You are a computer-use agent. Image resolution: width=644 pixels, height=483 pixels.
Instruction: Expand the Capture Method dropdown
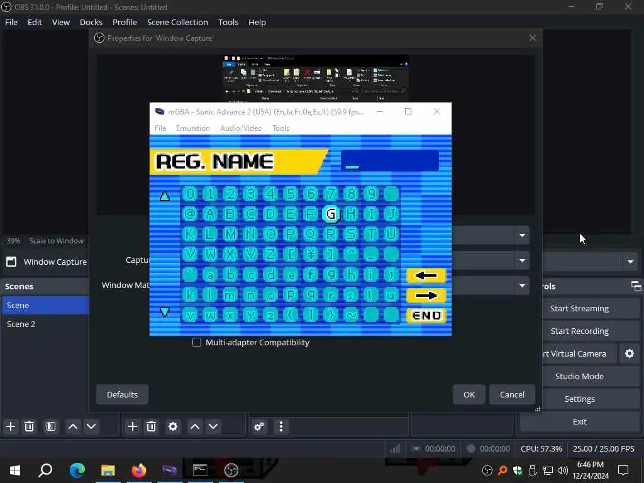coord(522,260)
